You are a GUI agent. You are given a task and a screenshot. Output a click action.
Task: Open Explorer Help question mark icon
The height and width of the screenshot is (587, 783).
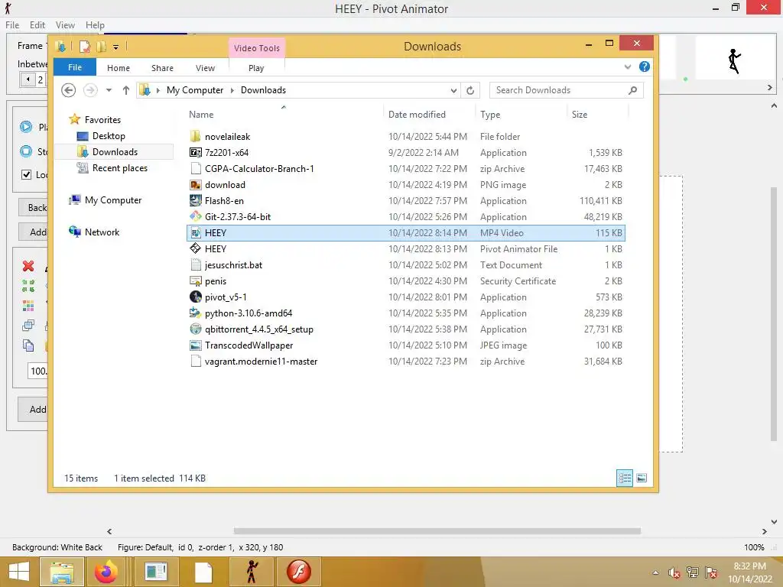644,66
